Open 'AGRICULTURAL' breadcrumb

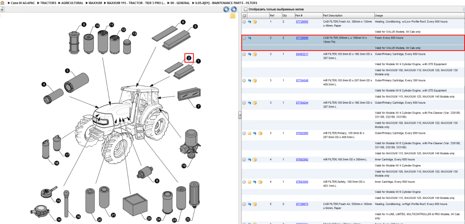(72, 3)
